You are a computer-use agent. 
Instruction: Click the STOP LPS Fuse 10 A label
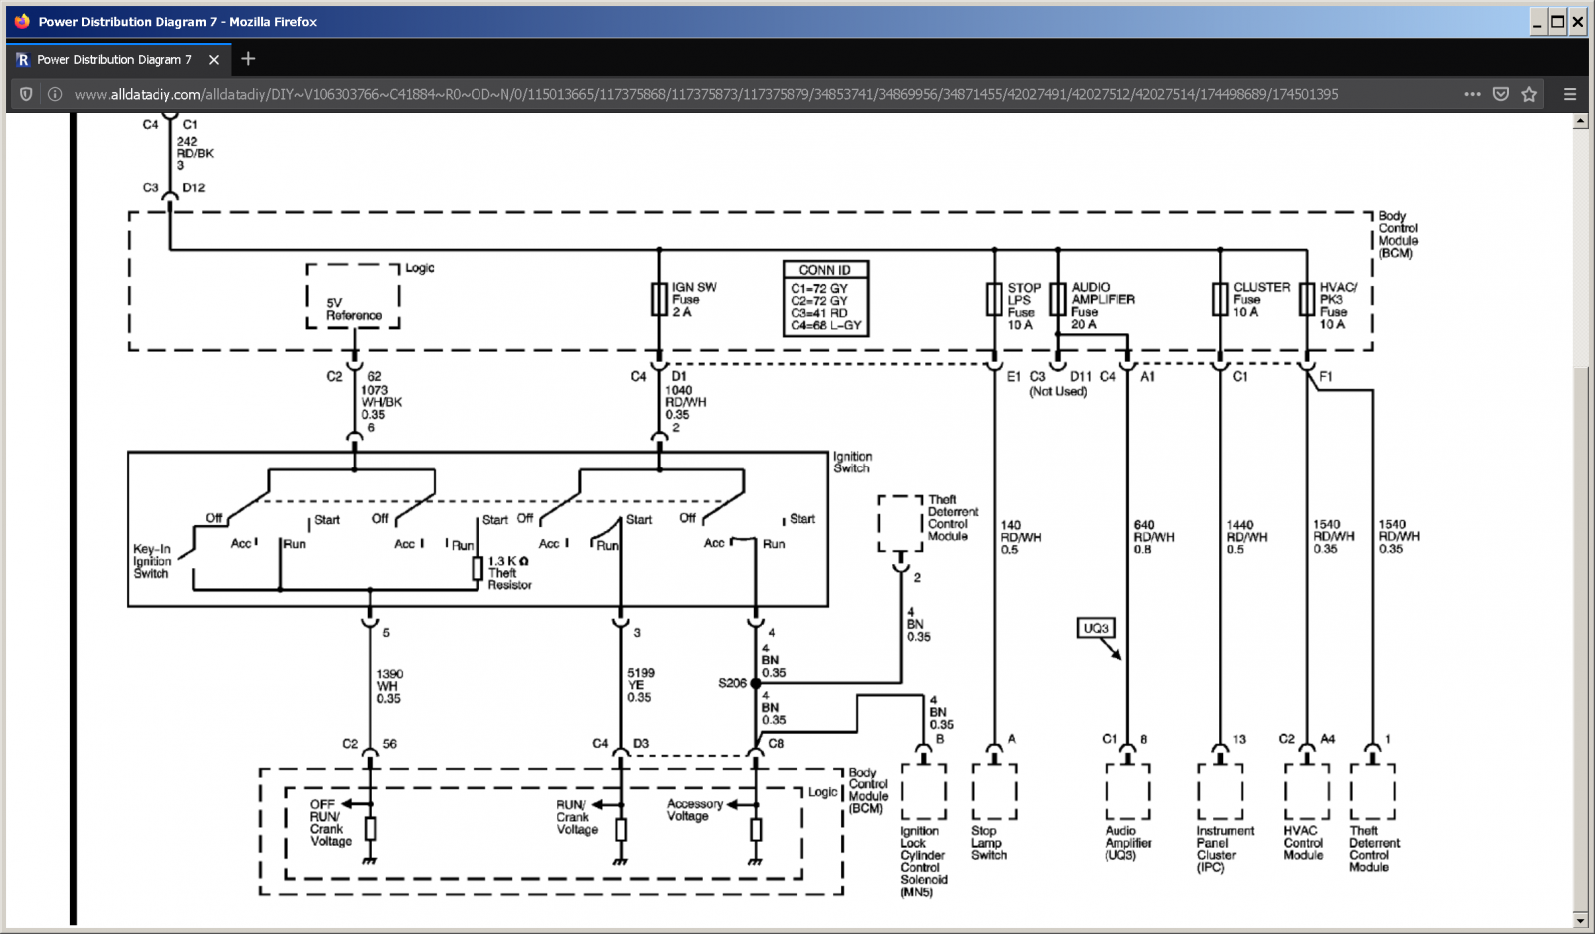(x=1023, y=306)
